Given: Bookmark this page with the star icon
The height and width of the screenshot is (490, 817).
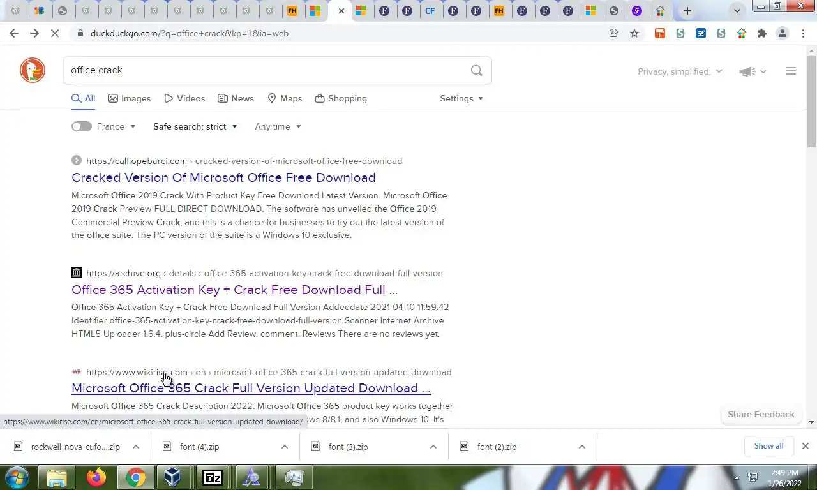Looking at the screenshot, I should click(x=634, y=33).
